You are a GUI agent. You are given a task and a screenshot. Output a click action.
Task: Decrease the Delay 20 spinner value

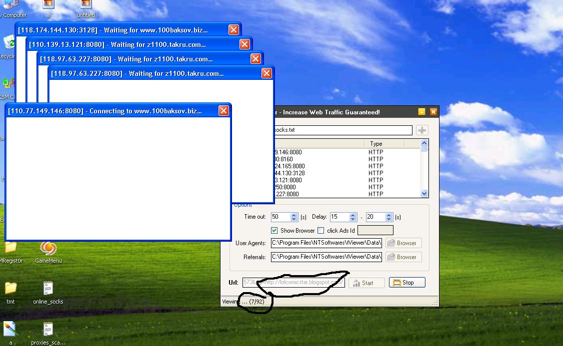coord(388,219)
